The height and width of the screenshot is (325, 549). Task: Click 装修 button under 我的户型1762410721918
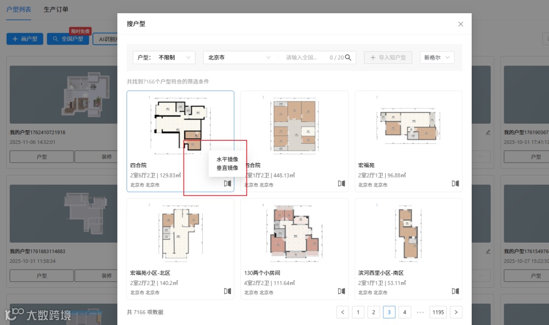tap(96, 157)
